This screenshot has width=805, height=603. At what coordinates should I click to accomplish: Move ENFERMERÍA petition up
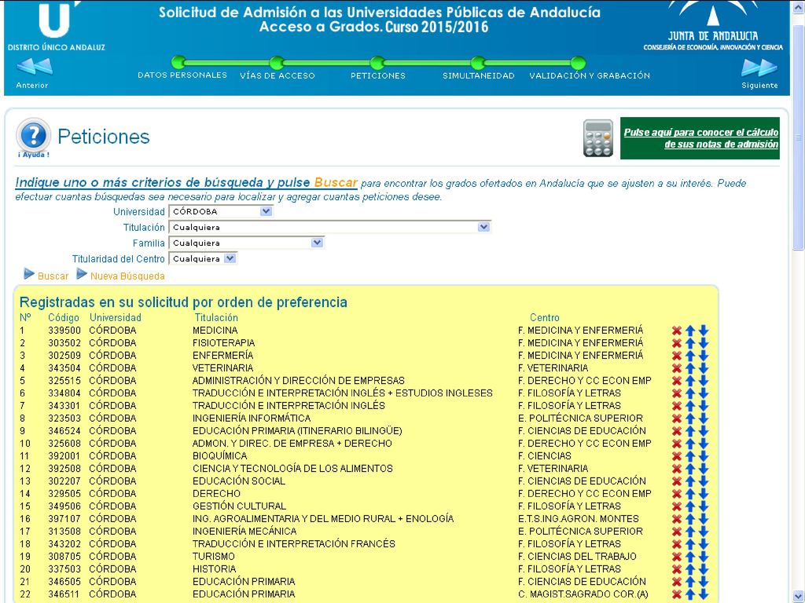(x=690, y=356)
